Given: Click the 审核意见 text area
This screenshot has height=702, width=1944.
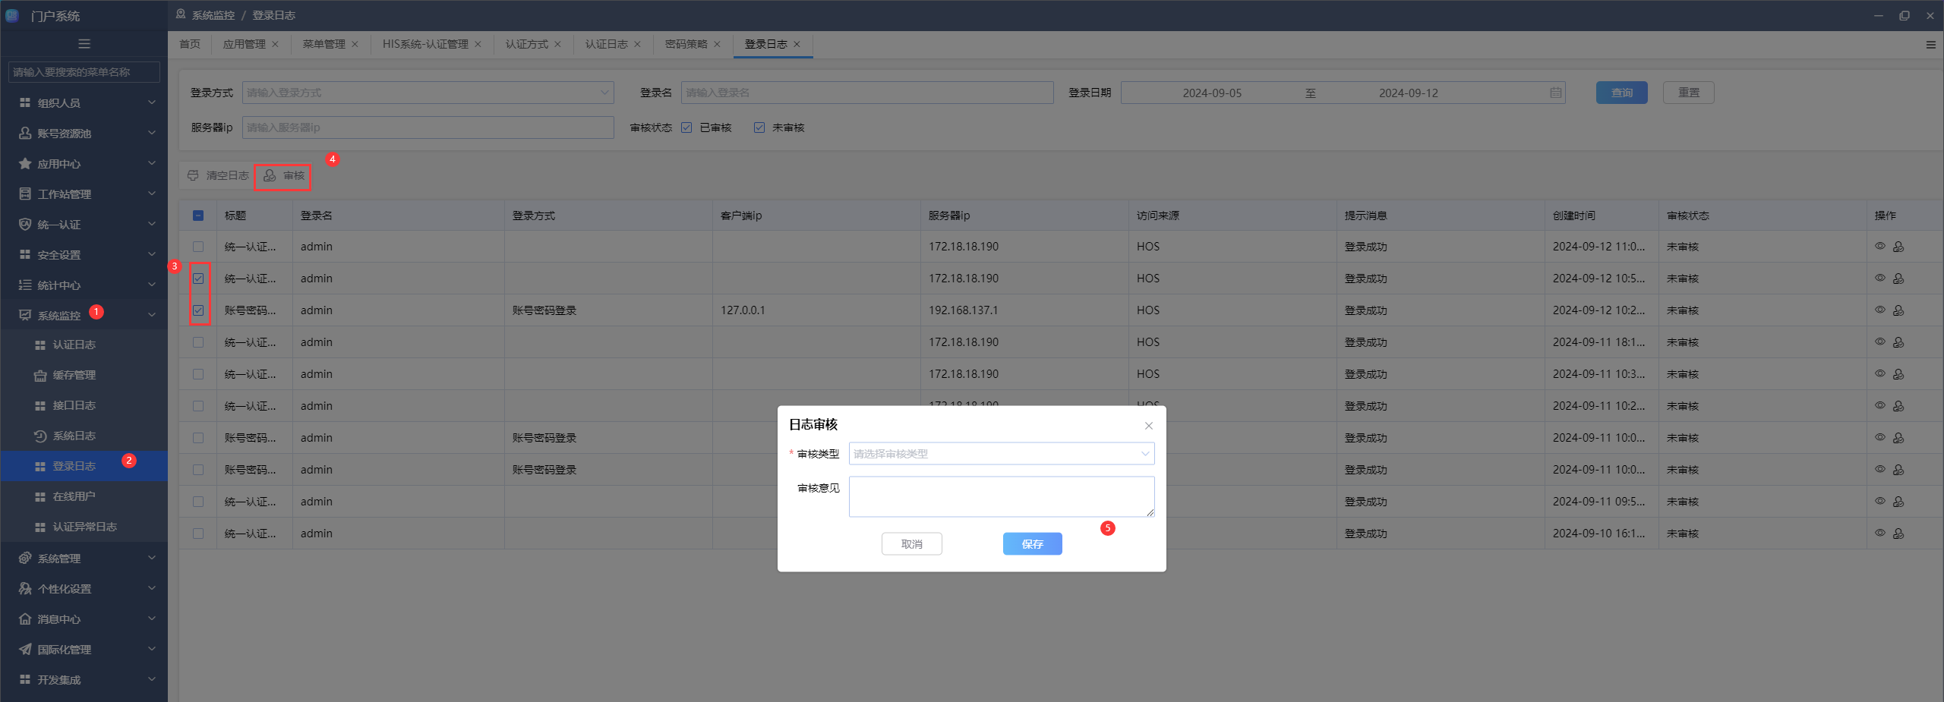Looking at the screenshot, I should 1002,497.
